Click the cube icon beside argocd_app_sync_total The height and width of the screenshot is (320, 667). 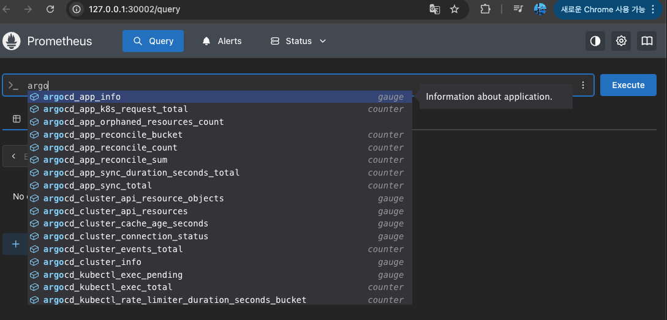point(34,186)
